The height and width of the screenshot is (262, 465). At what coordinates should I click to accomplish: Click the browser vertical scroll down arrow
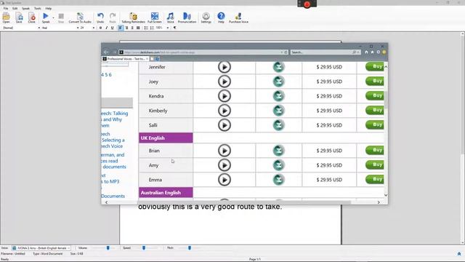tap(386, 195)
